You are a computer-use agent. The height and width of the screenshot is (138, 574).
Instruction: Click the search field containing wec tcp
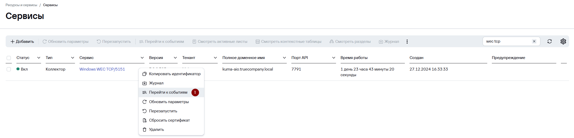[506, 41]
